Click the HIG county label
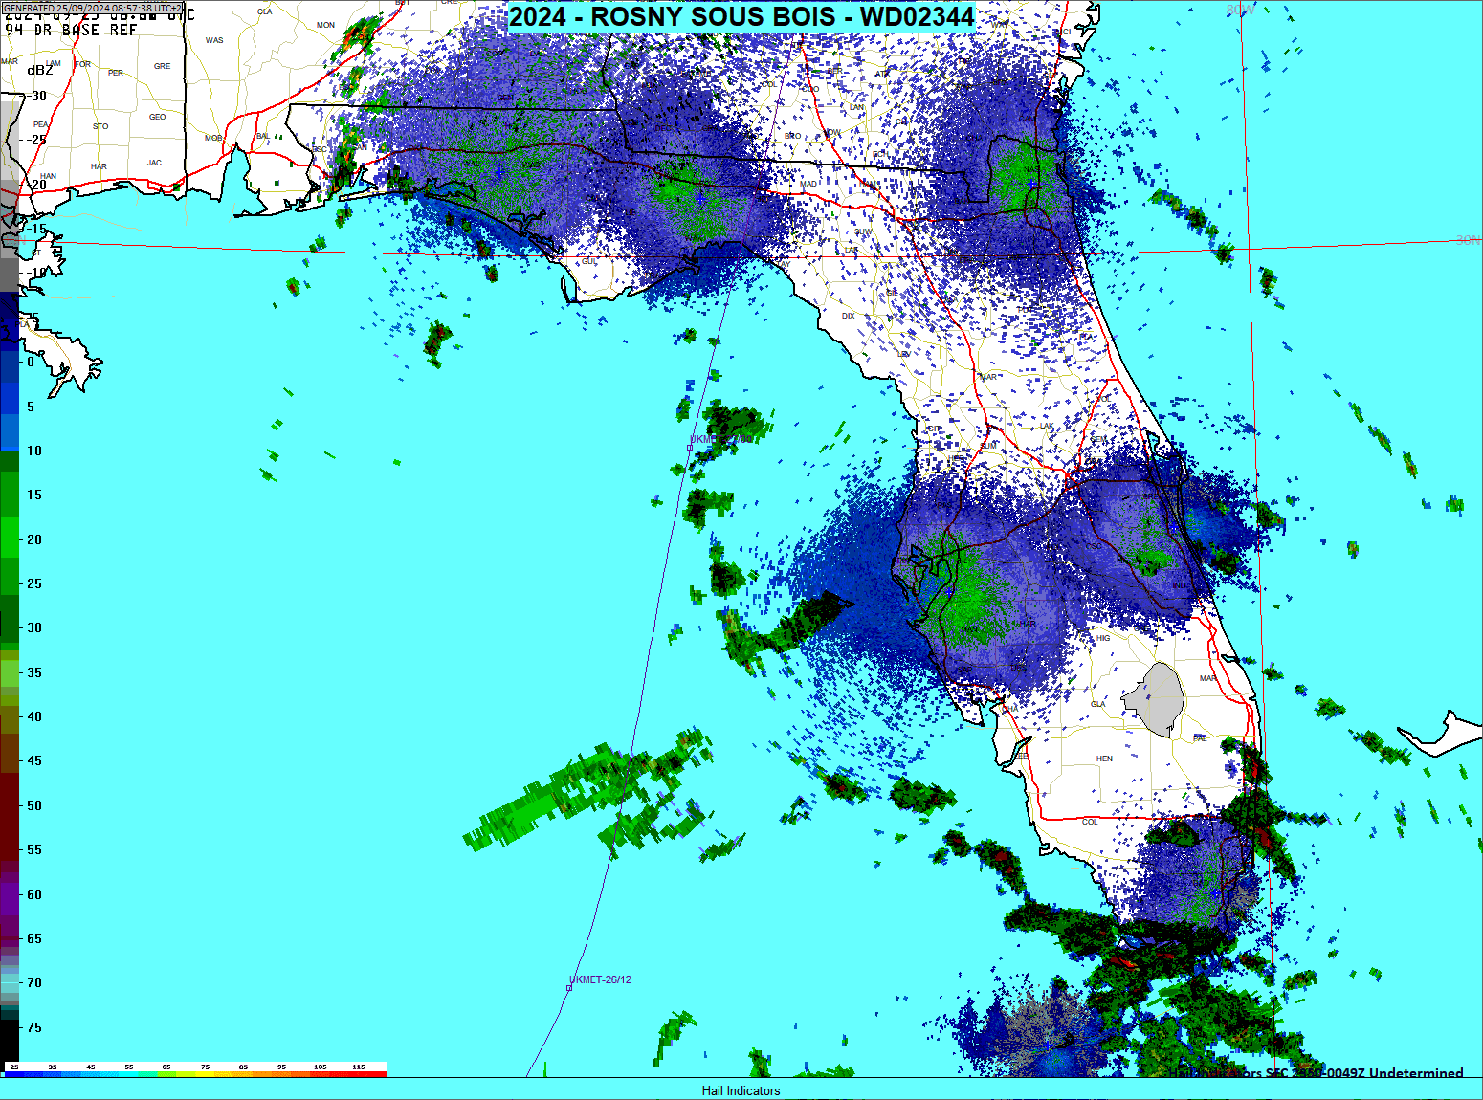The image size is (1483, 1100). (x=1103, y=638)
